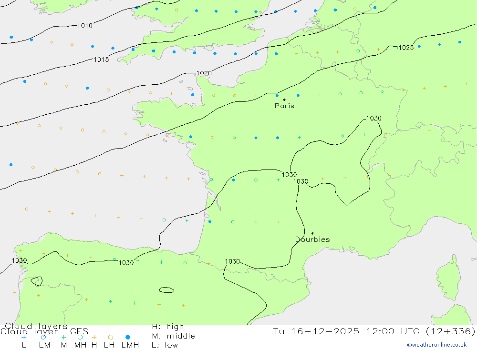The image size is (477, 349).
Task: Click the MH legend abbreviation text
Action: tap(80, 345)
